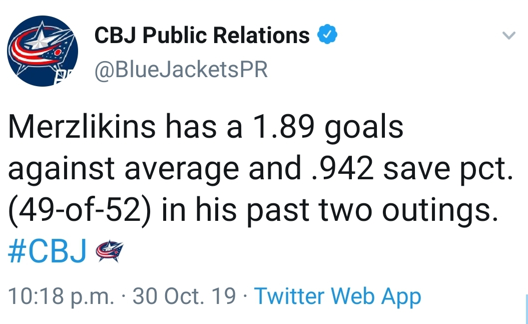Open the CBJ Public Relations display name
Viewport: 528px width, 324px height.
tap(202, 35)
